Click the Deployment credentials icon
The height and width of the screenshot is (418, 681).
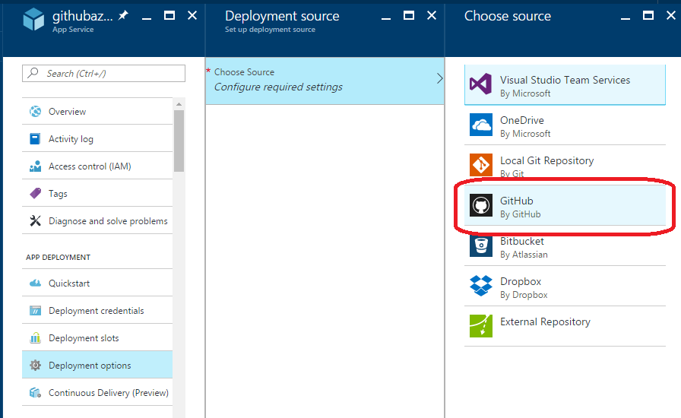click(x=35, y=311)
